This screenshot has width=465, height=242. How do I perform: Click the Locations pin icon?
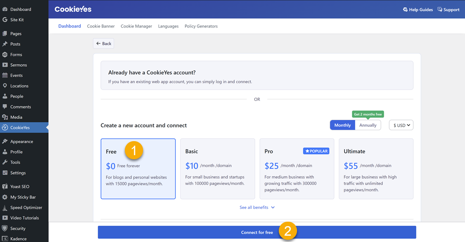pyautogui.click(x=5, y=85)
